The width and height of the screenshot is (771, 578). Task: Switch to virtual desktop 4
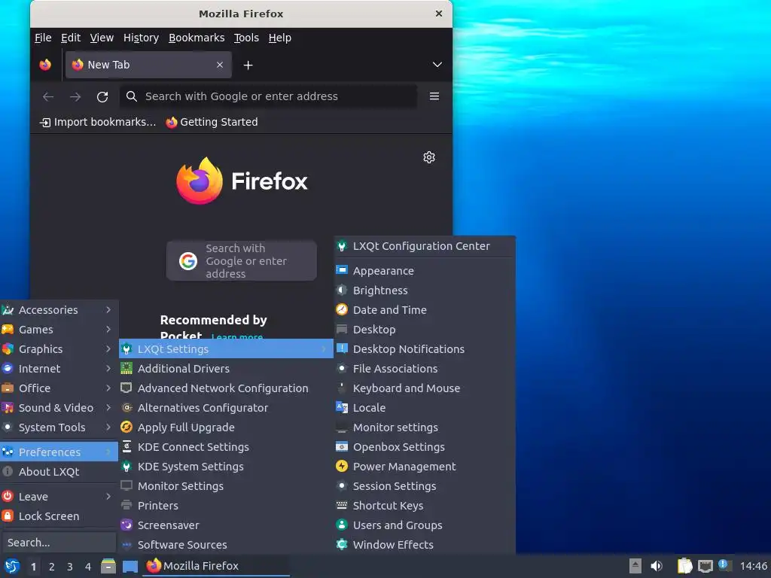click(88, 567)
